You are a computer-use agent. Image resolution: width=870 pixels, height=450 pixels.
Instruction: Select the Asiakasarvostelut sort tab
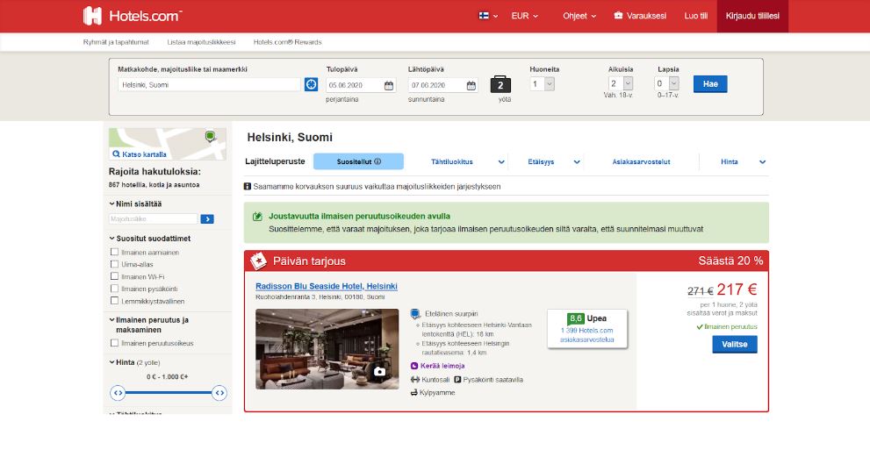pyautogui.click(x=641, y=161)
